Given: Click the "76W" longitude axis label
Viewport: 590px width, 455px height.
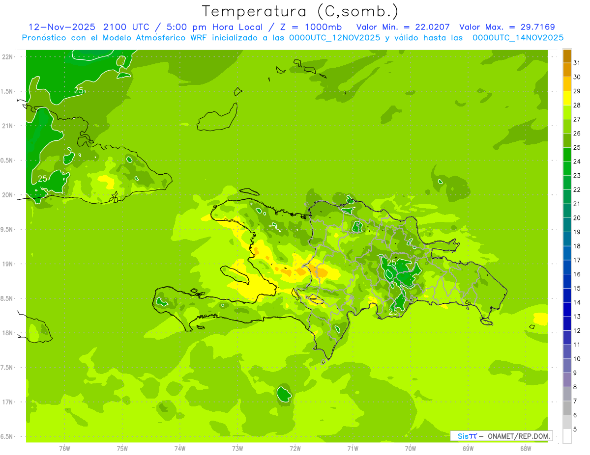Looking at the screenshot, I should [64, 449].
